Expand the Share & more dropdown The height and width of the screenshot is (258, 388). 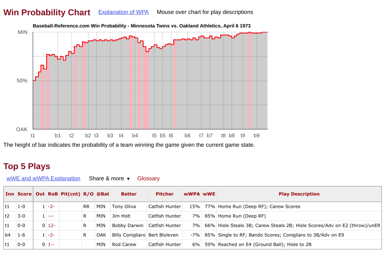click(x=109, y=178)
